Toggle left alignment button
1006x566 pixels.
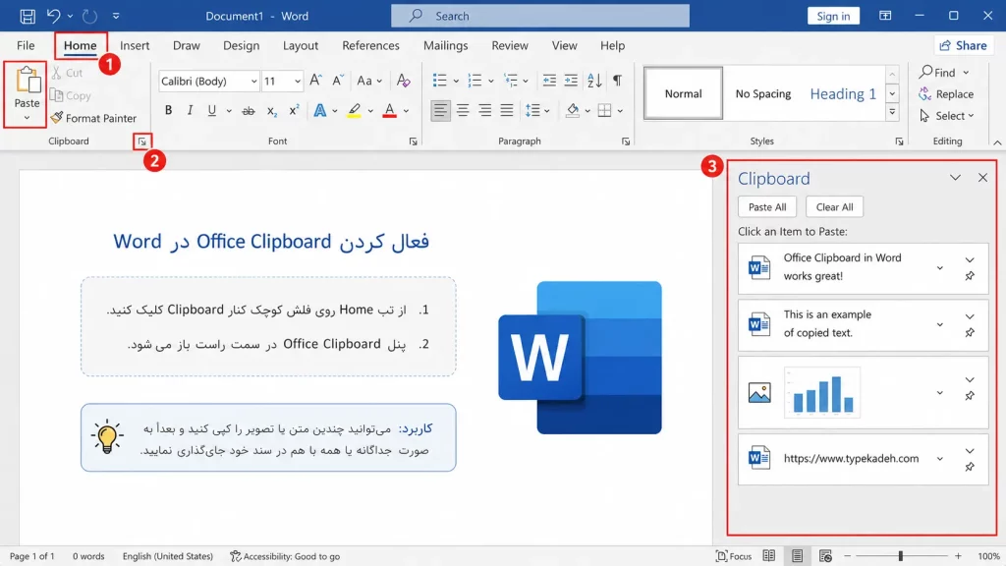pyautogui.click(x=440, y=111)
